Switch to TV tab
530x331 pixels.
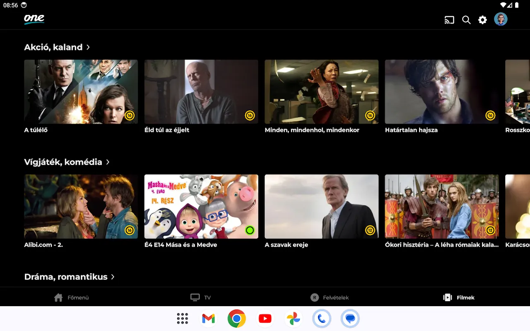click(x=201, y=297)
